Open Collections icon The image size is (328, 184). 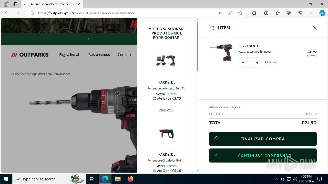pos(289,13)
